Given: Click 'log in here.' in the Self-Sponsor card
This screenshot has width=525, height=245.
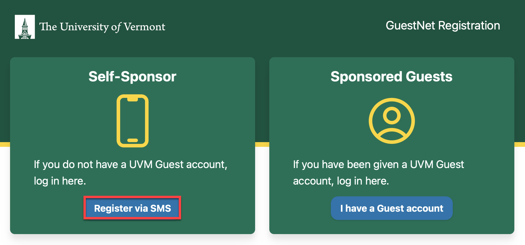Looking at the screenshot, I should click(x=60, y=181).
